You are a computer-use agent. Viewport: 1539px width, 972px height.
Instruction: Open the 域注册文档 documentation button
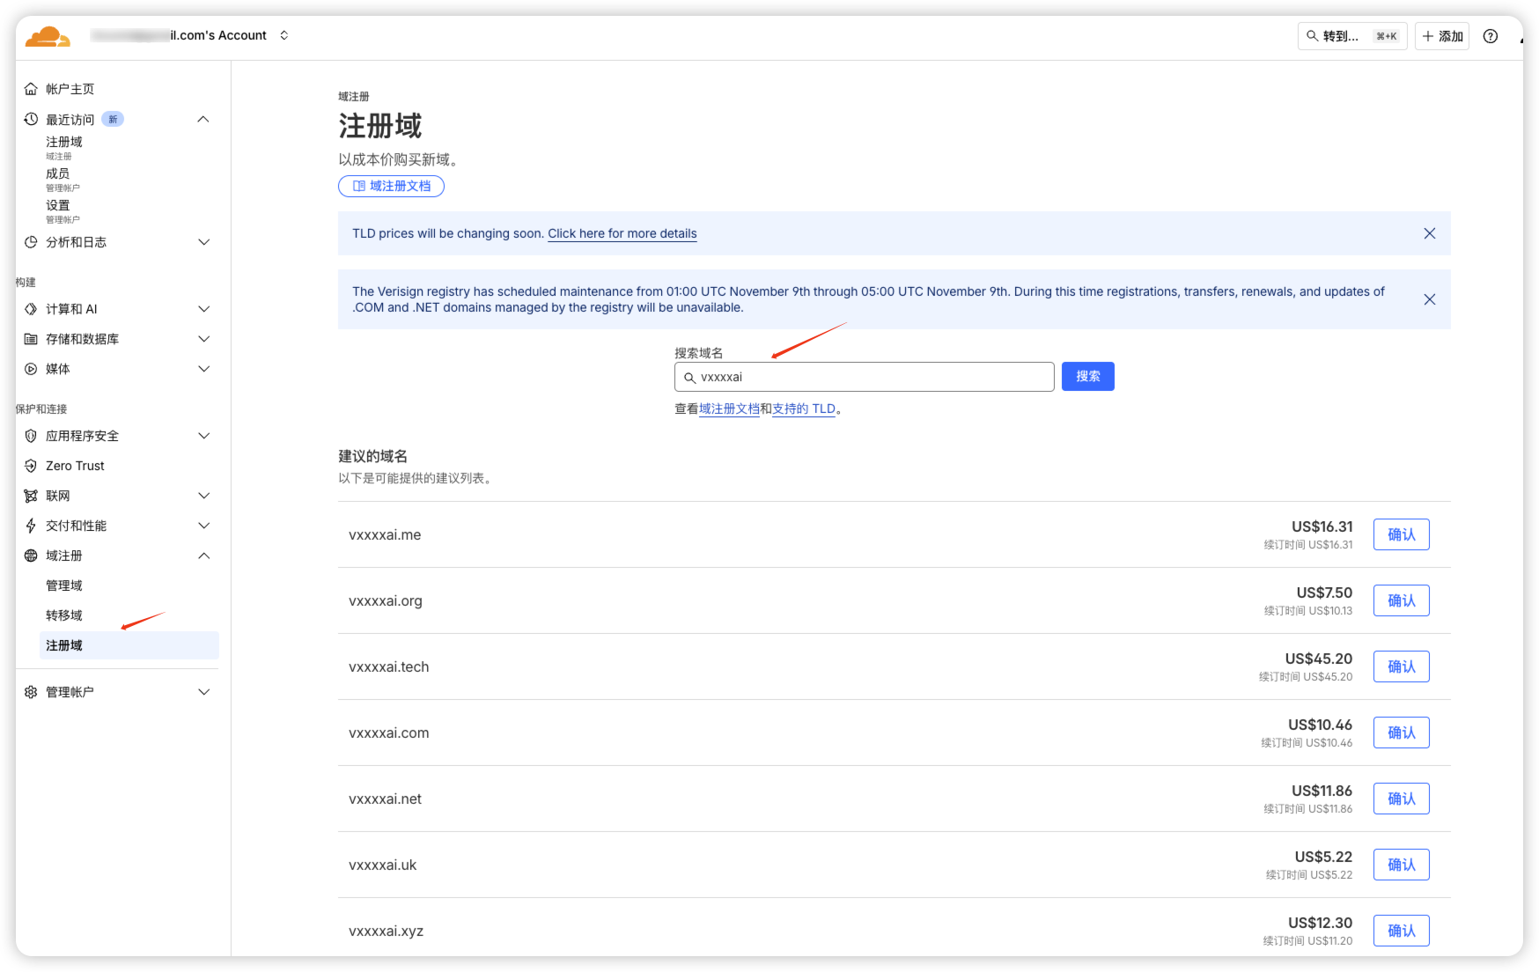coord(391,186)
